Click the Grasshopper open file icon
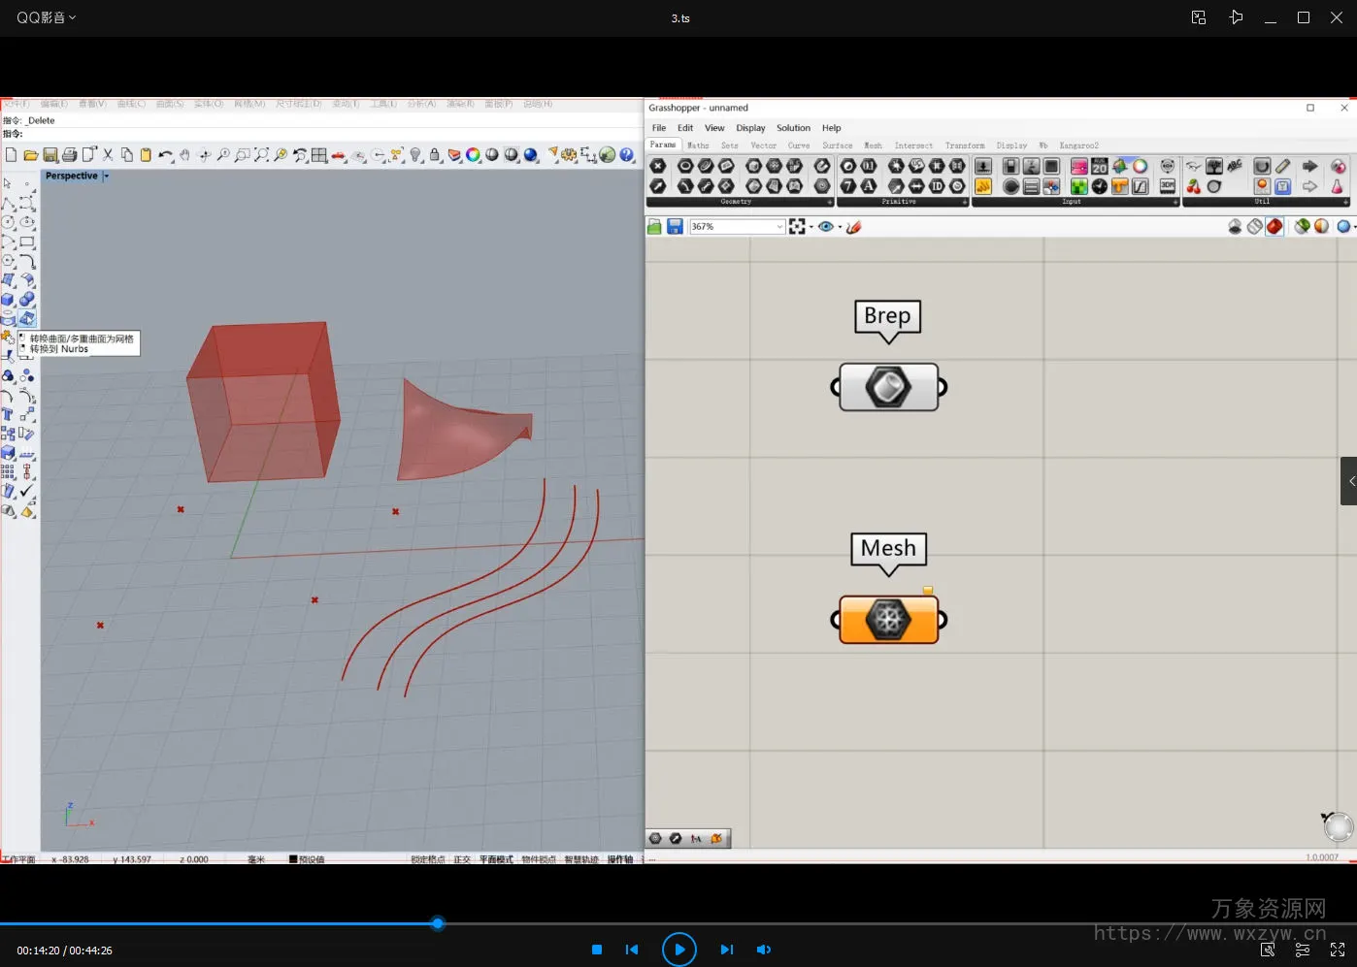This screenshot has height=967, width=1357. 654,227
